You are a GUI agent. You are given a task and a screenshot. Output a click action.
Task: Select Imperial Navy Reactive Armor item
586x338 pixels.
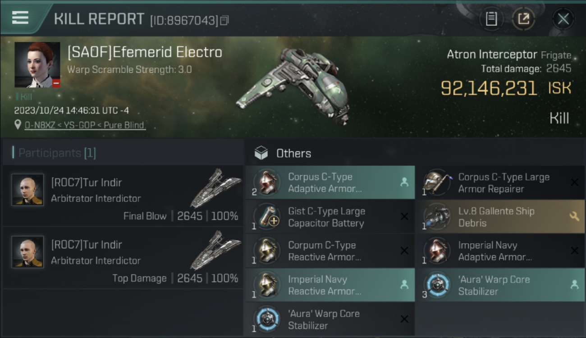click(x=330, y=285)
